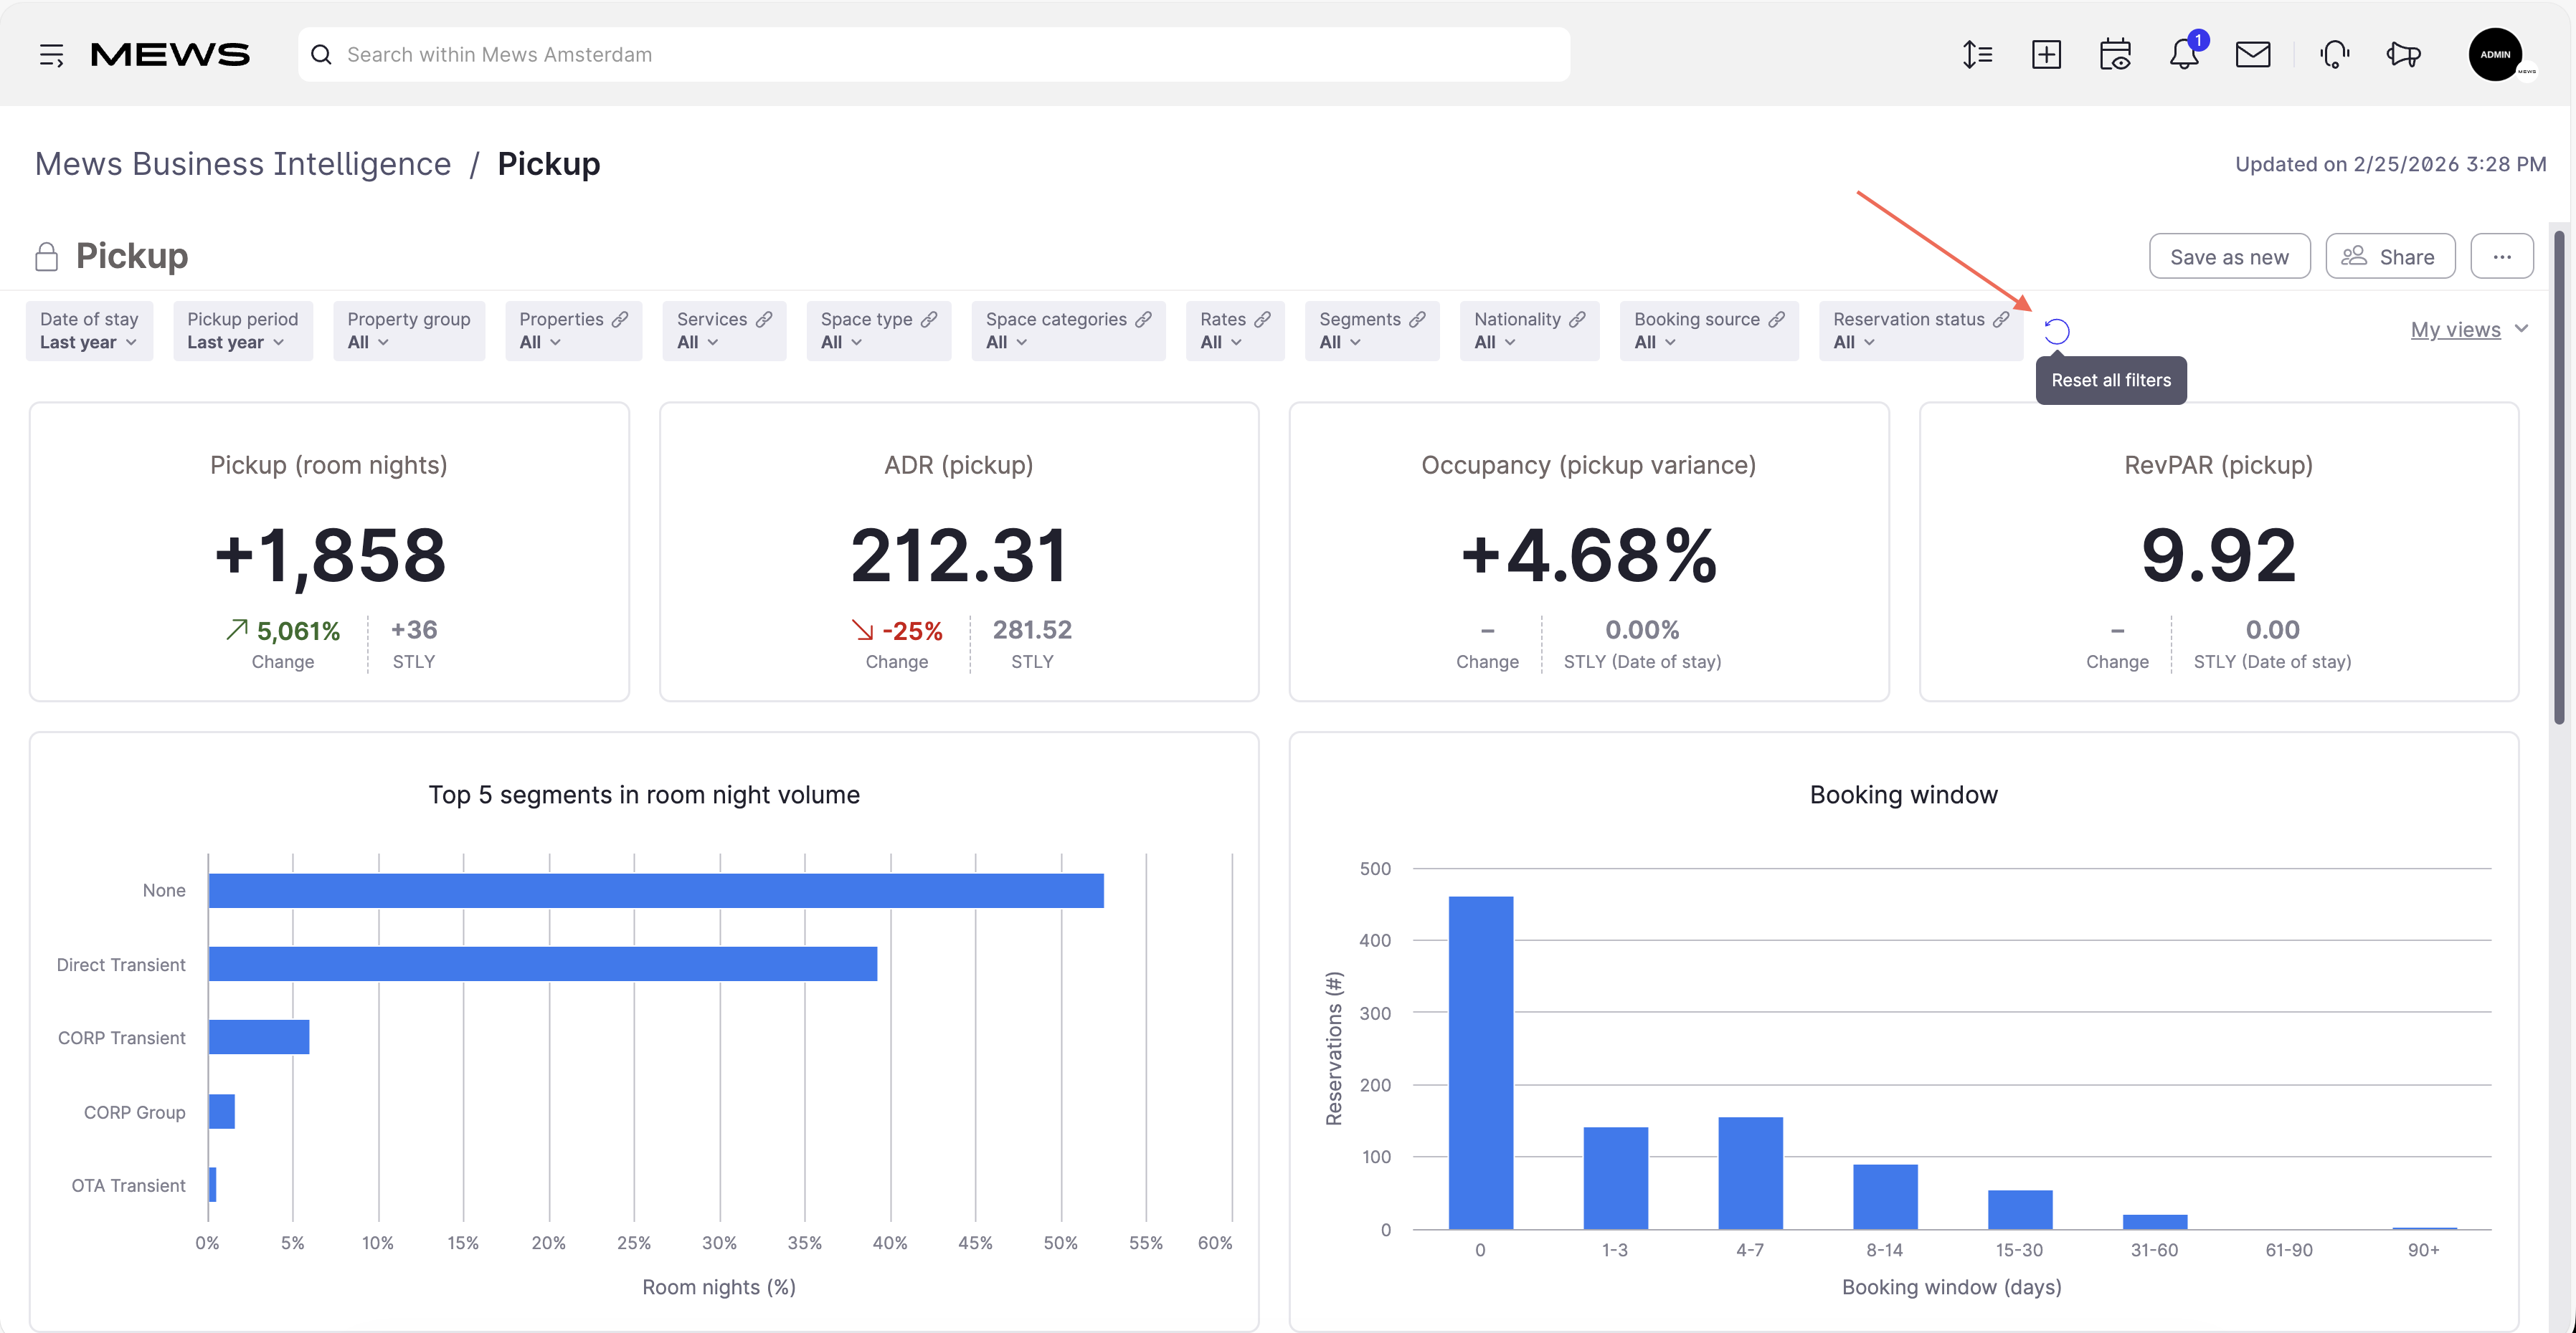Expand the Pickup period filter
The image size is (2576, 1333).
tap(243, 331)
